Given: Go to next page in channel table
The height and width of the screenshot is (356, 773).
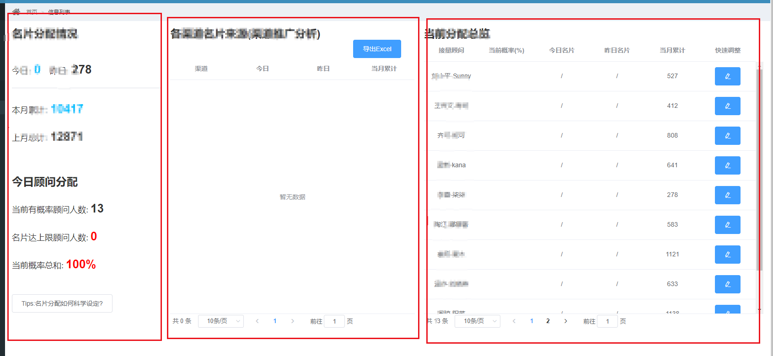Looking at the screenshot, I should click(293, 321).
